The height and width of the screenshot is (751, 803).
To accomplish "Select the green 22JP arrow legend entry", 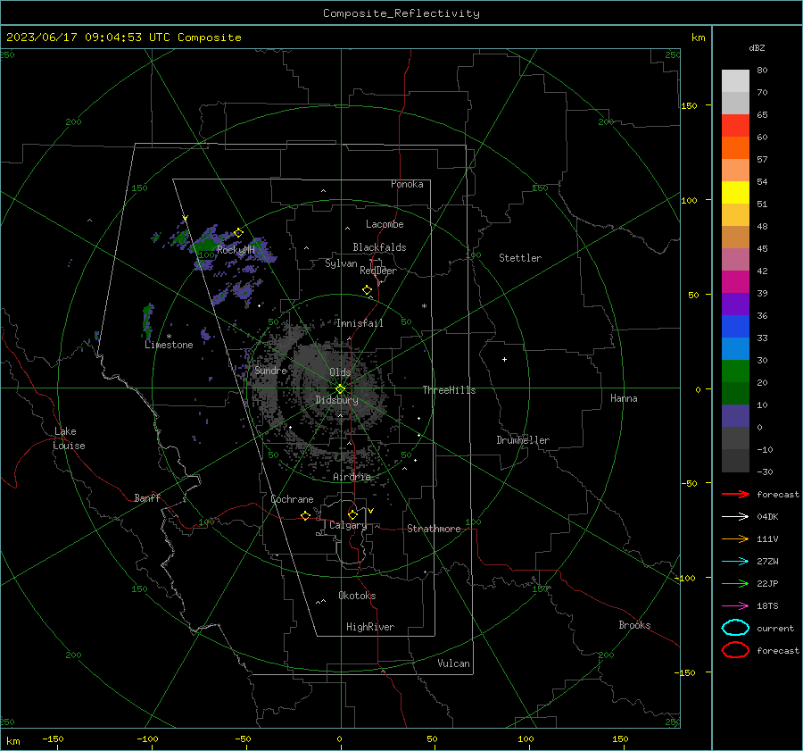I will (735, 583).
